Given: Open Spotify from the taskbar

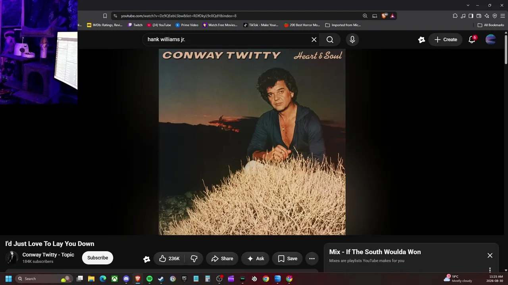Looking at the screenshot, I should click(149, 279).
